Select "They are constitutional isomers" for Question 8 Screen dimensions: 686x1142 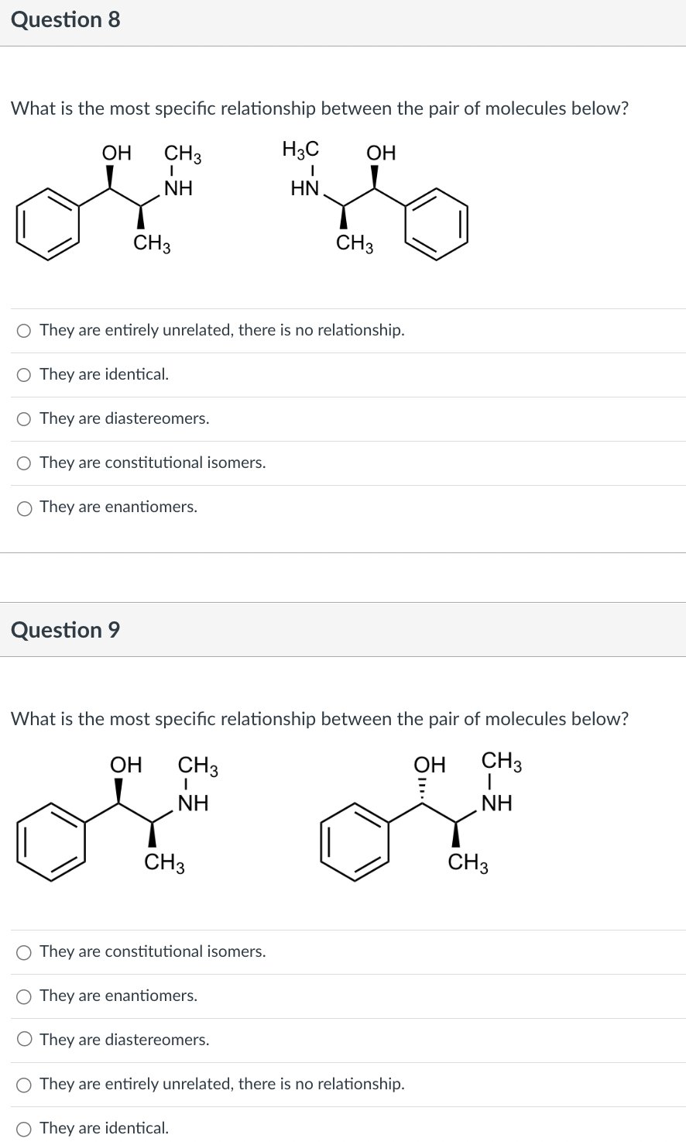[24, 463]
